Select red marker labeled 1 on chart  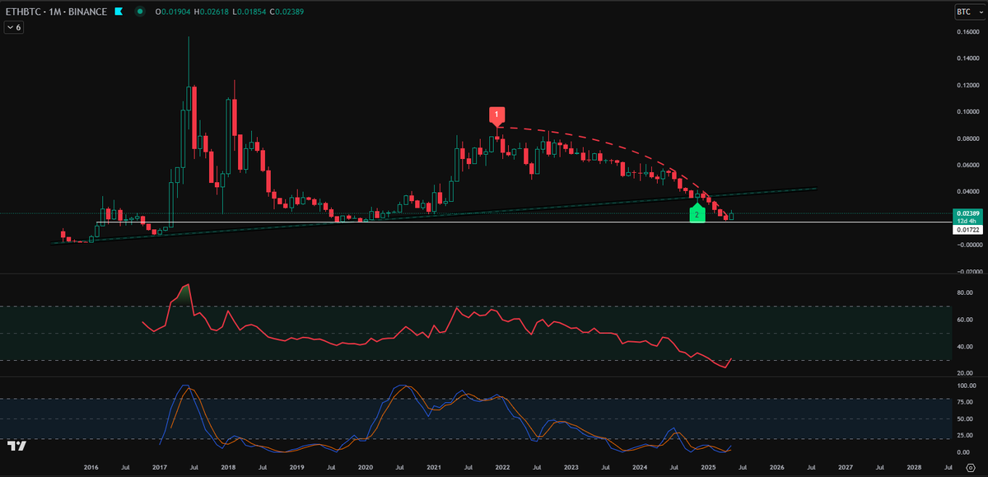click(497, 116)
